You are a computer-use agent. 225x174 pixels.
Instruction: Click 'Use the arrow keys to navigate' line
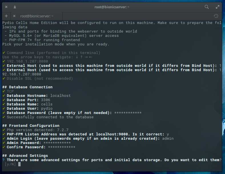(47, 57)
